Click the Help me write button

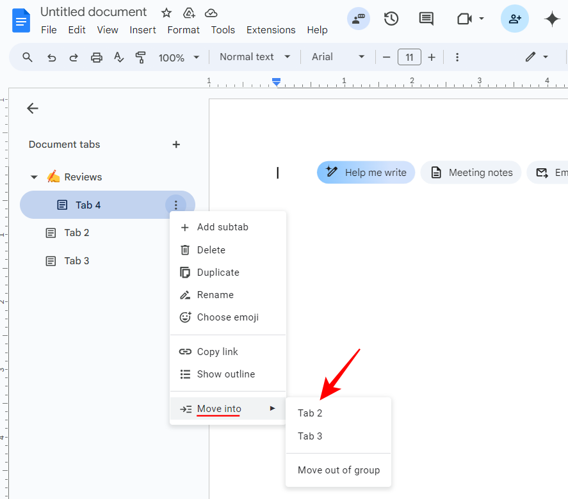[x=366, y=172]
